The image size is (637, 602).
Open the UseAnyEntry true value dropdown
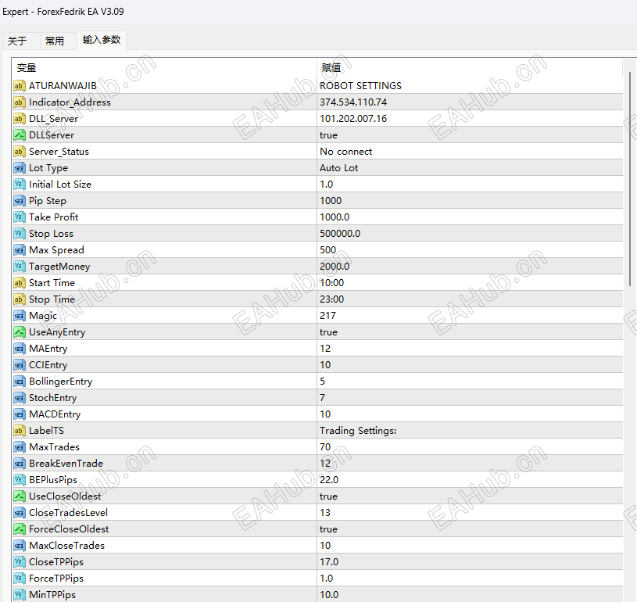click(470, 332)
